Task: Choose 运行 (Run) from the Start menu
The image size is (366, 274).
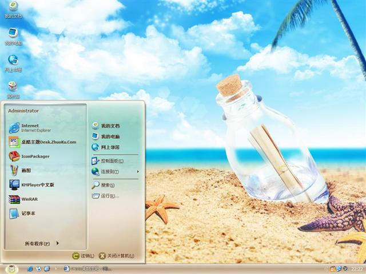Action: click(x=109, y=196)
